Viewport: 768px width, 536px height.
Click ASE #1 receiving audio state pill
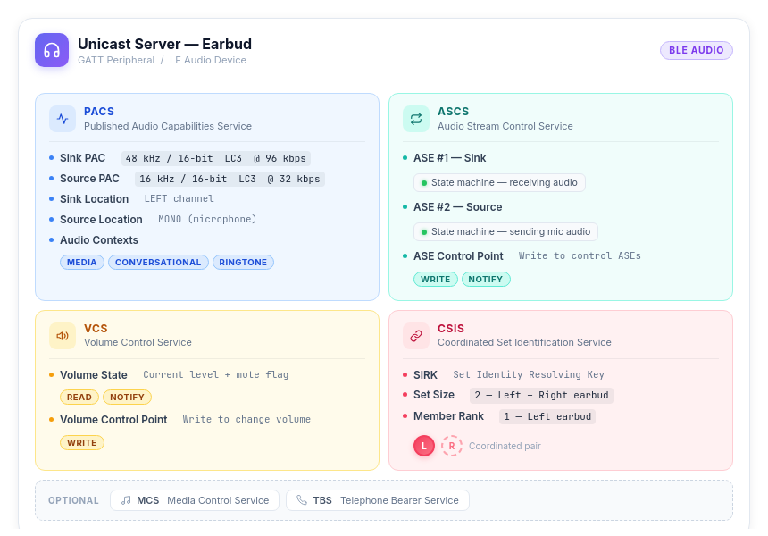pyautogui.click(x=499, y=182)
